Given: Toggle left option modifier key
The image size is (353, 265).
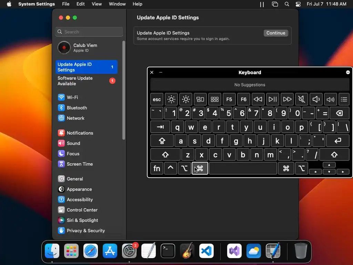Looking at the screenshot, I should [184, 168].
